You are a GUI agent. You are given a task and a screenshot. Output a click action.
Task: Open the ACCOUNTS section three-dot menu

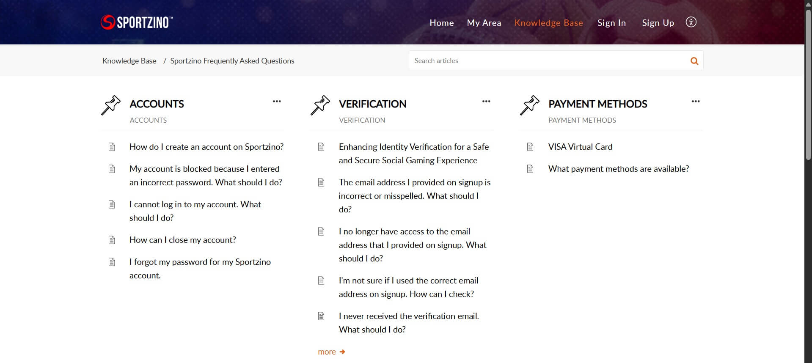(277, 101)
